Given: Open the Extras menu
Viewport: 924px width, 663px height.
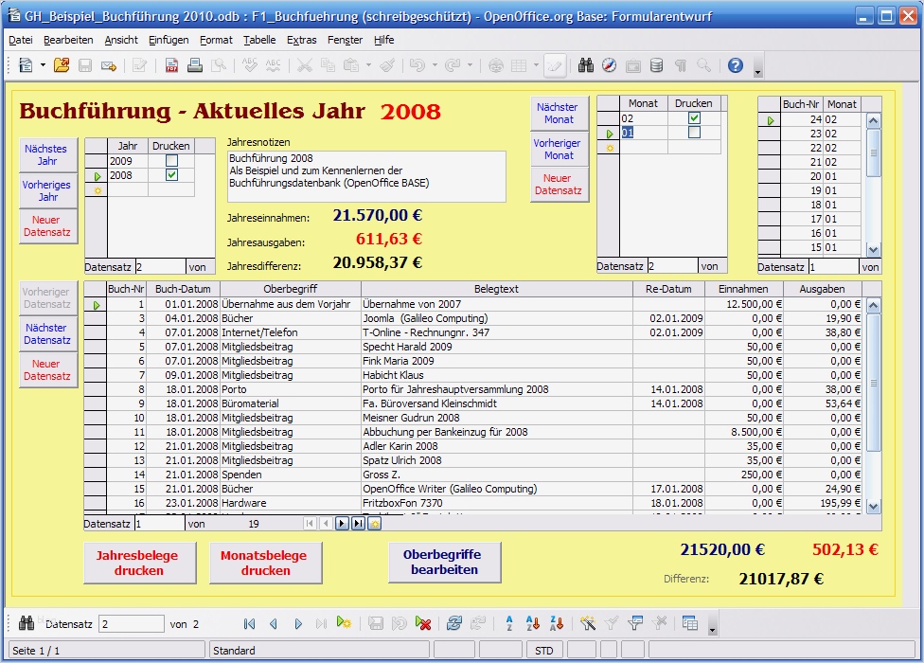Looking at the screenshot, I should (x=301, y=40).
